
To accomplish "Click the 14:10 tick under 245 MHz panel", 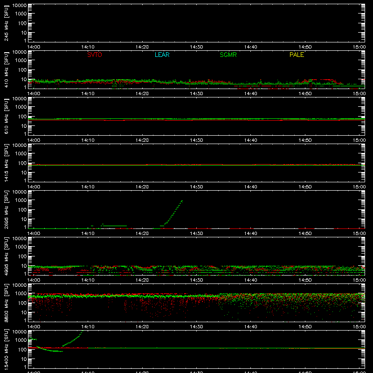I will pos(88,47).
